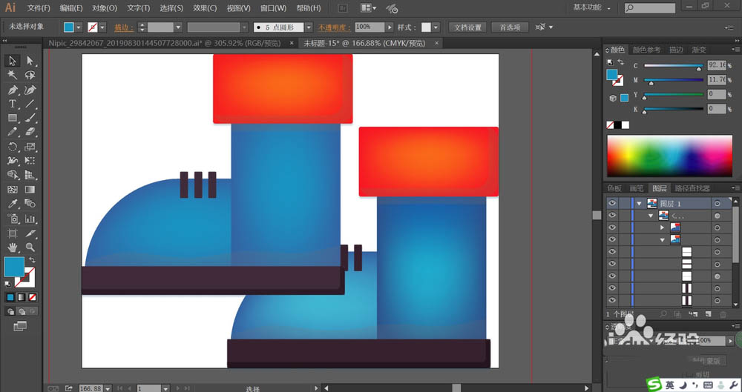Select the Mesh tool
742x392 pixels.
tap(13, 190)
